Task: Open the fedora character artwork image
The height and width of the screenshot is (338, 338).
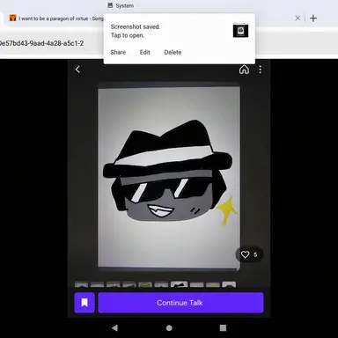Action: pyautogui.click(x=169, y=177)
